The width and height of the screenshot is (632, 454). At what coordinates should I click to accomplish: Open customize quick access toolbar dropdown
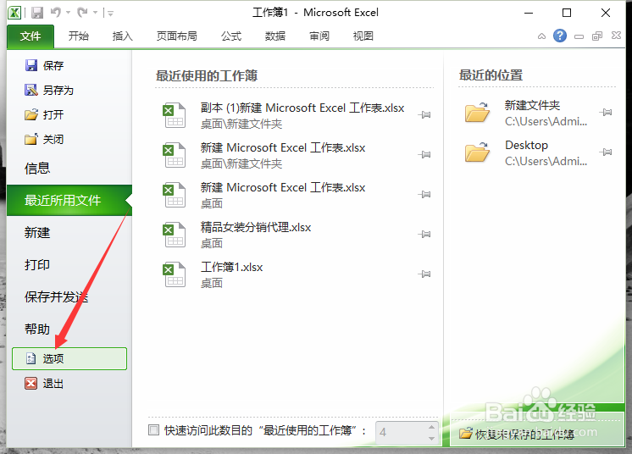tap(110, 14)
